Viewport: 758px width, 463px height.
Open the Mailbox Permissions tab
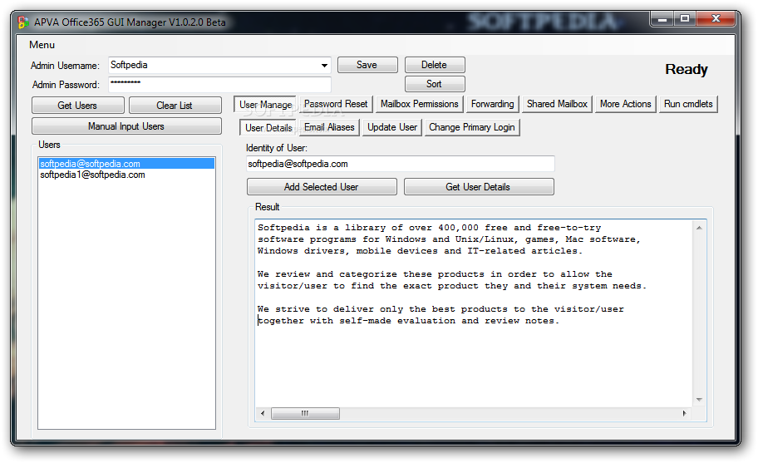[419, 104]
